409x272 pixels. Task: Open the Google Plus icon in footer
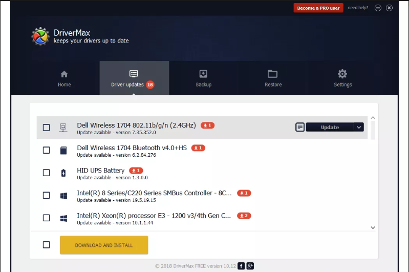[x=250, y=266]
